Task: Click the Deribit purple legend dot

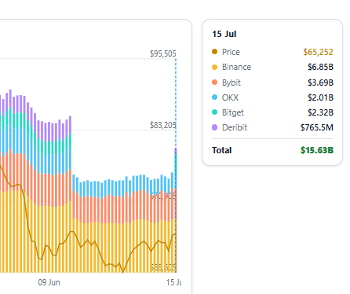Action: click(214, 127)
